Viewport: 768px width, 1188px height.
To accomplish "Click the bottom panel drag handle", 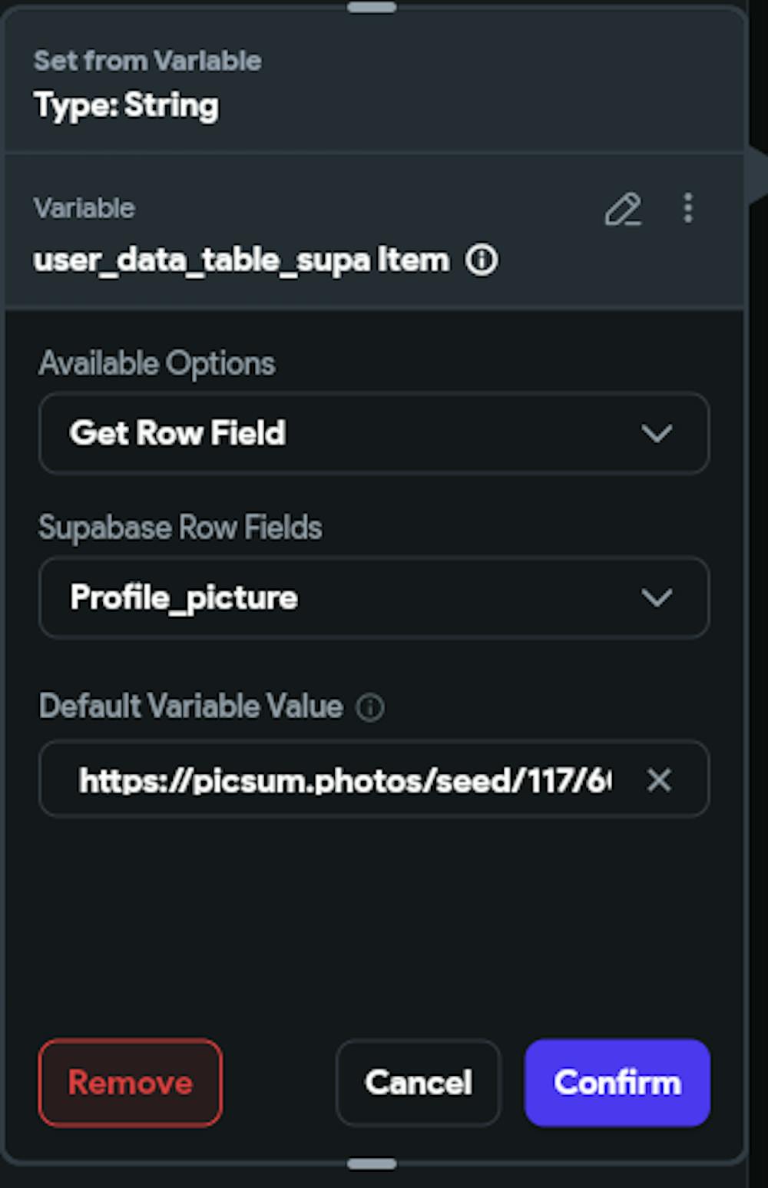I will 372,1164.
